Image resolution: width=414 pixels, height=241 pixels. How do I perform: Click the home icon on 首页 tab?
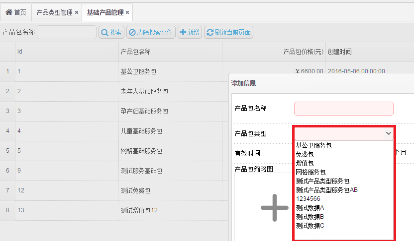tap(8, 12)
